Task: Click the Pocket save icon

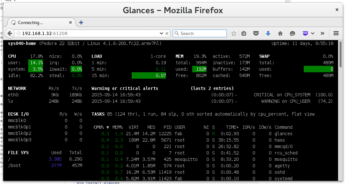Action: 256,33
